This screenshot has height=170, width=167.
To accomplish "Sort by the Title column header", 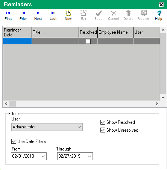I will coord(55,32).
